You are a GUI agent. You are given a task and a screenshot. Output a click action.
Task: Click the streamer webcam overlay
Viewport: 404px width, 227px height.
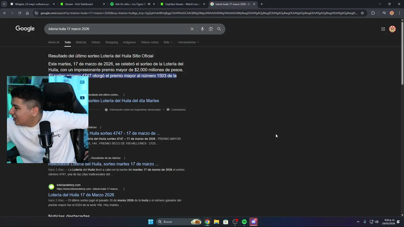48,119
